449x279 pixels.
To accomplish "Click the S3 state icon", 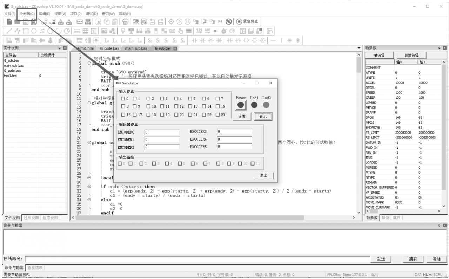I will (x=175, y=41).
